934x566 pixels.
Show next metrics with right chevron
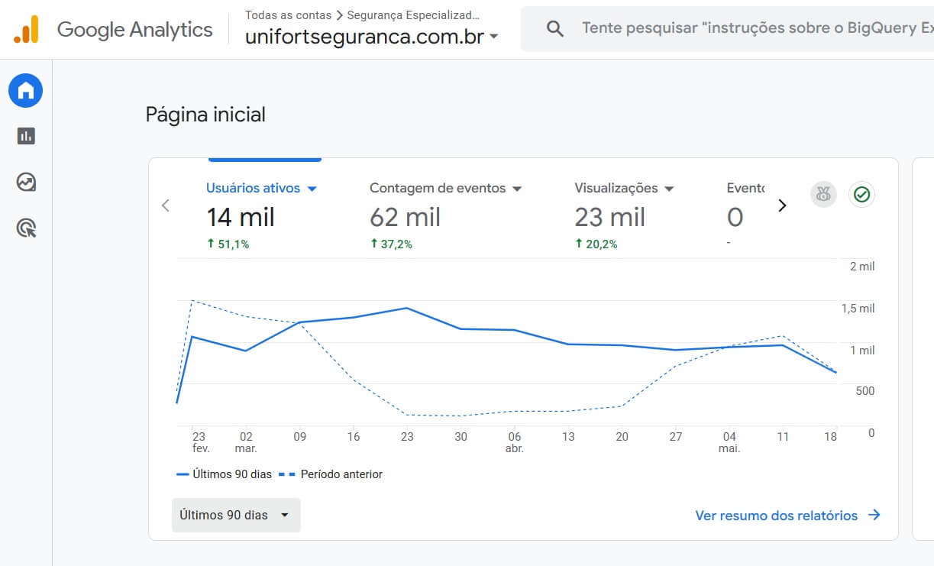pyautogui.click(x=782, y=205)
